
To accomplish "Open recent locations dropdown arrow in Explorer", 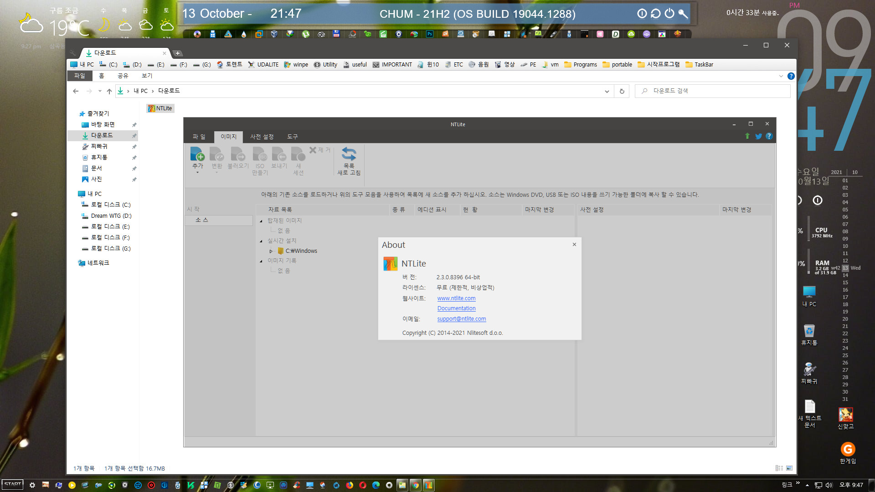I will coord(100,91).
